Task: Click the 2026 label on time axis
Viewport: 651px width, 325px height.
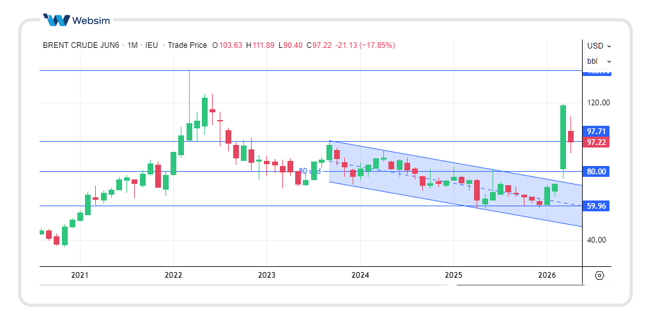Action: [547, 275]
